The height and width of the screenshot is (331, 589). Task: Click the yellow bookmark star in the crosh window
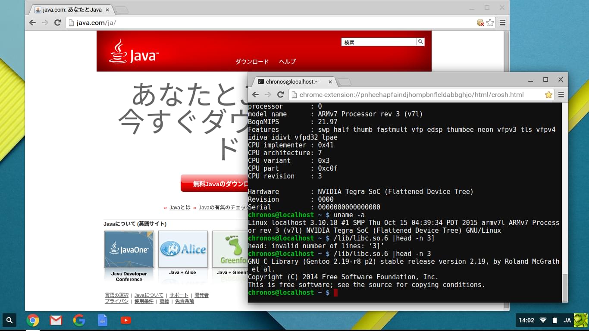pos(548,95)
